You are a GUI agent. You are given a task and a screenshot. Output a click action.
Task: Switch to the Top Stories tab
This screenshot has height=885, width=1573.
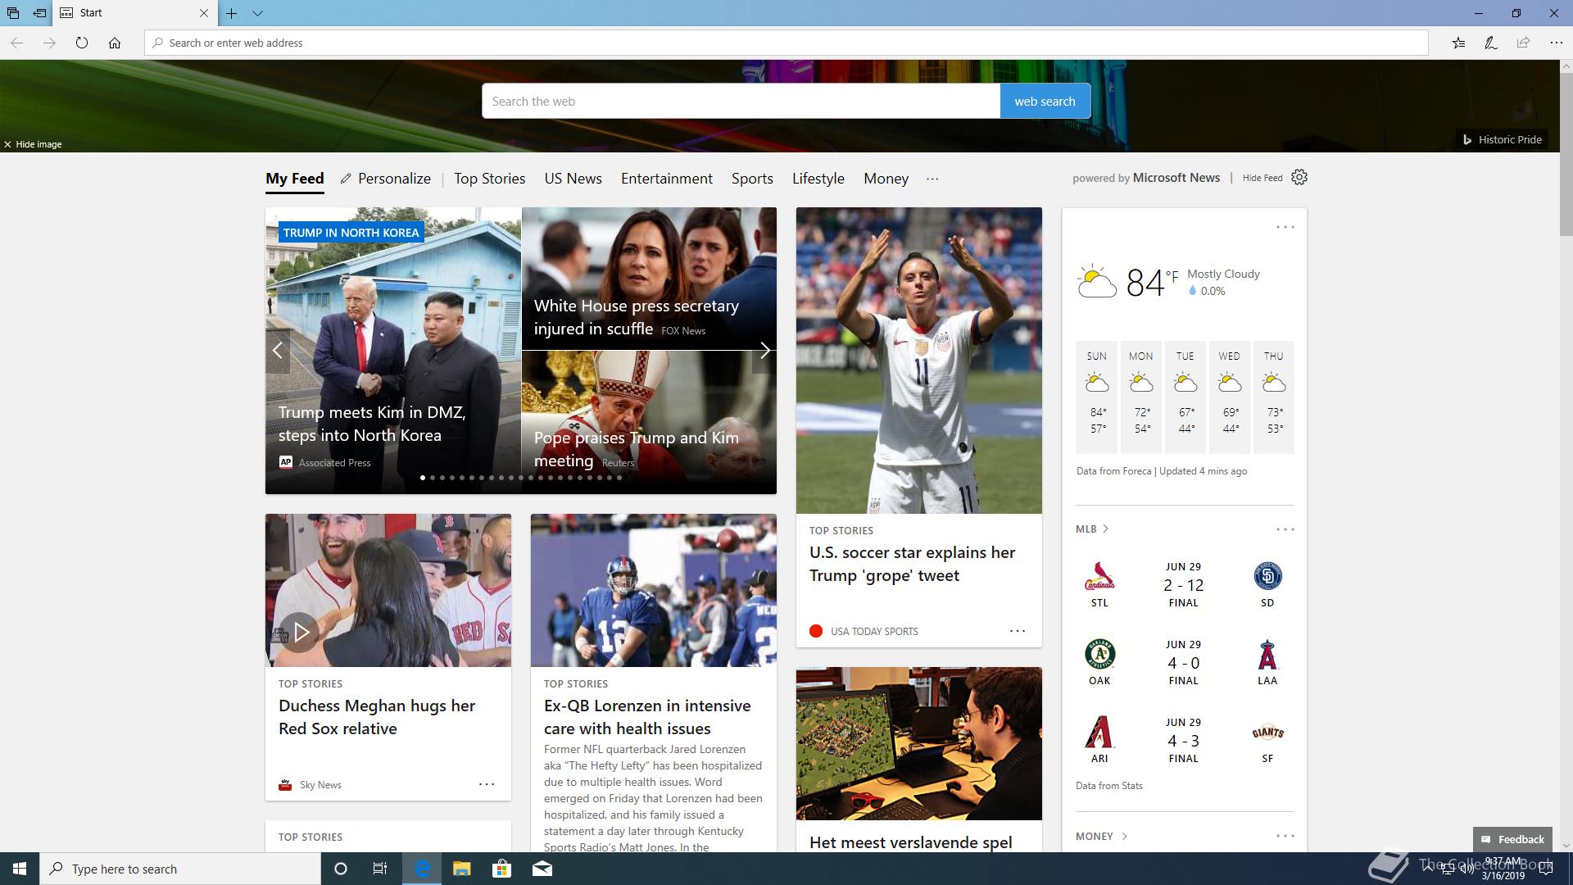(x=490, y=179)
